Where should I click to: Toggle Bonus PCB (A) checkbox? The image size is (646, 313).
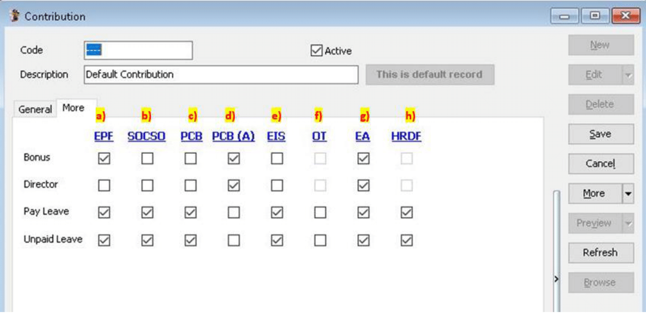tap(234, 159)
